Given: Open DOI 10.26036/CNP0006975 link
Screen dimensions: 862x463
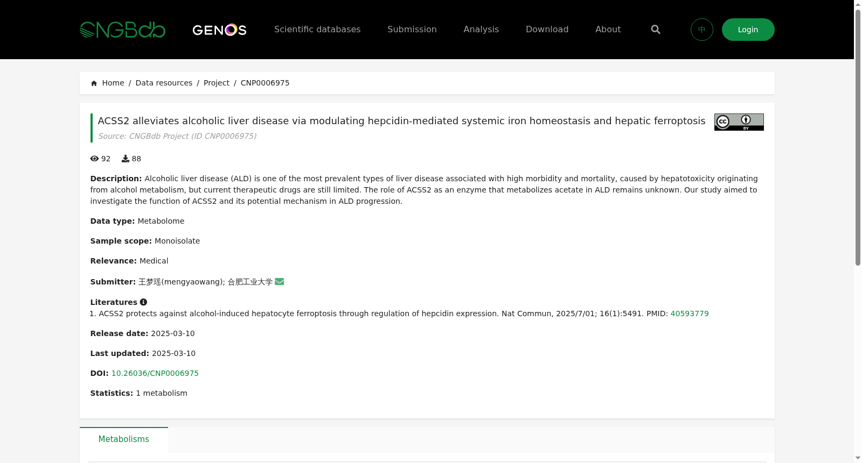Looking at the screenshot, I should 155,373.
